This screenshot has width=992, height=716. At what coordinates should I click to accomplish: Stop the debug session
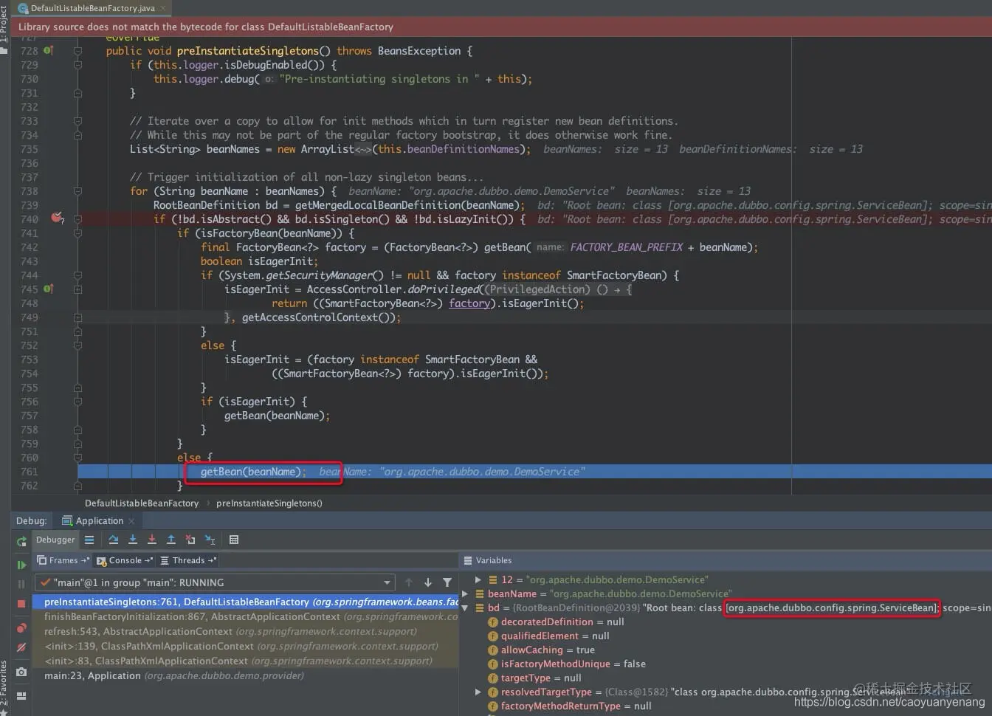point(21,603)
